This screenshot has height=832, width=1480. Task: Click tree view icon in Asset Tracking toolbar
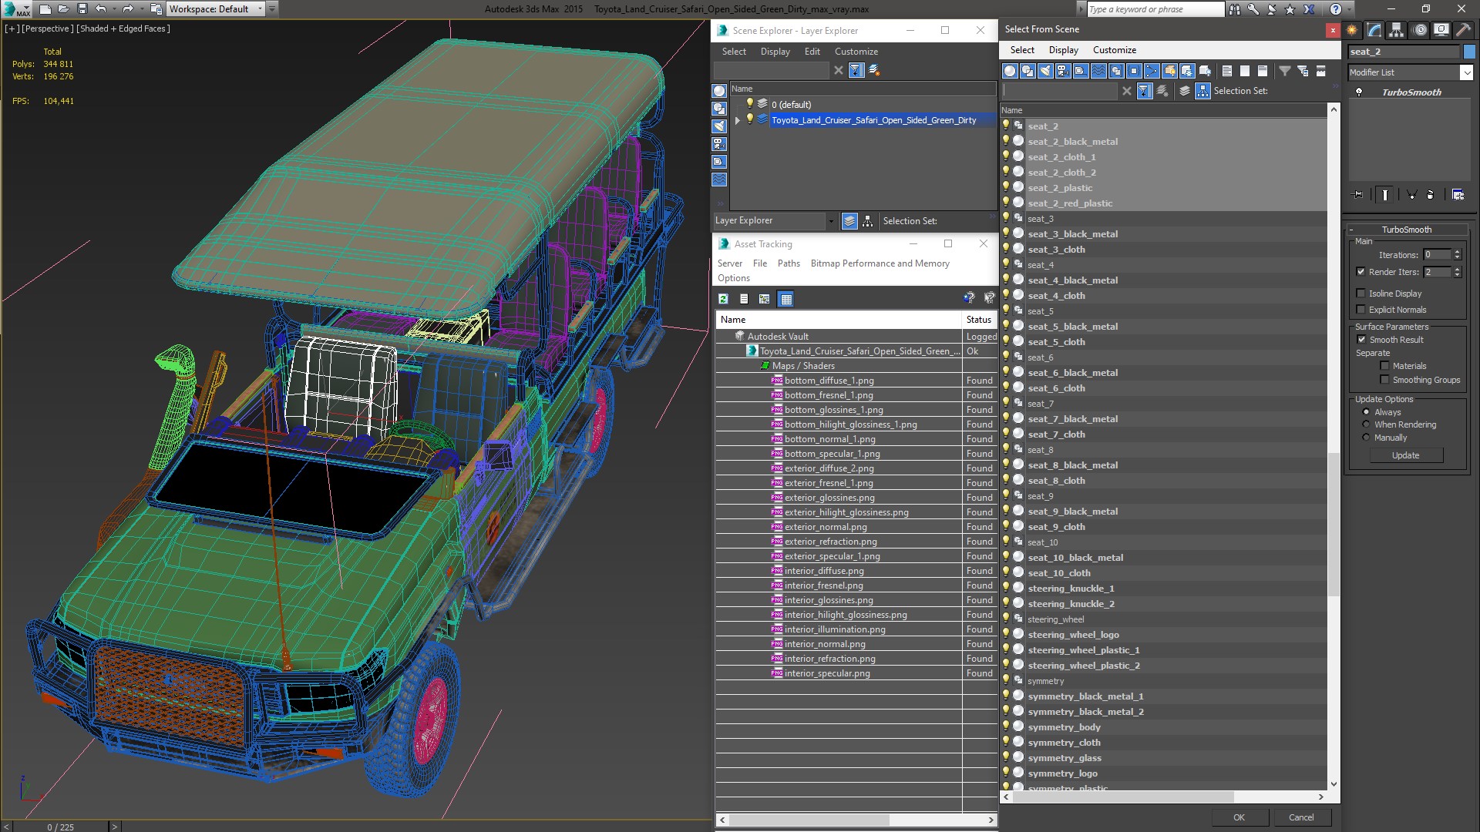pyautogui.click(x=765, y=299)
